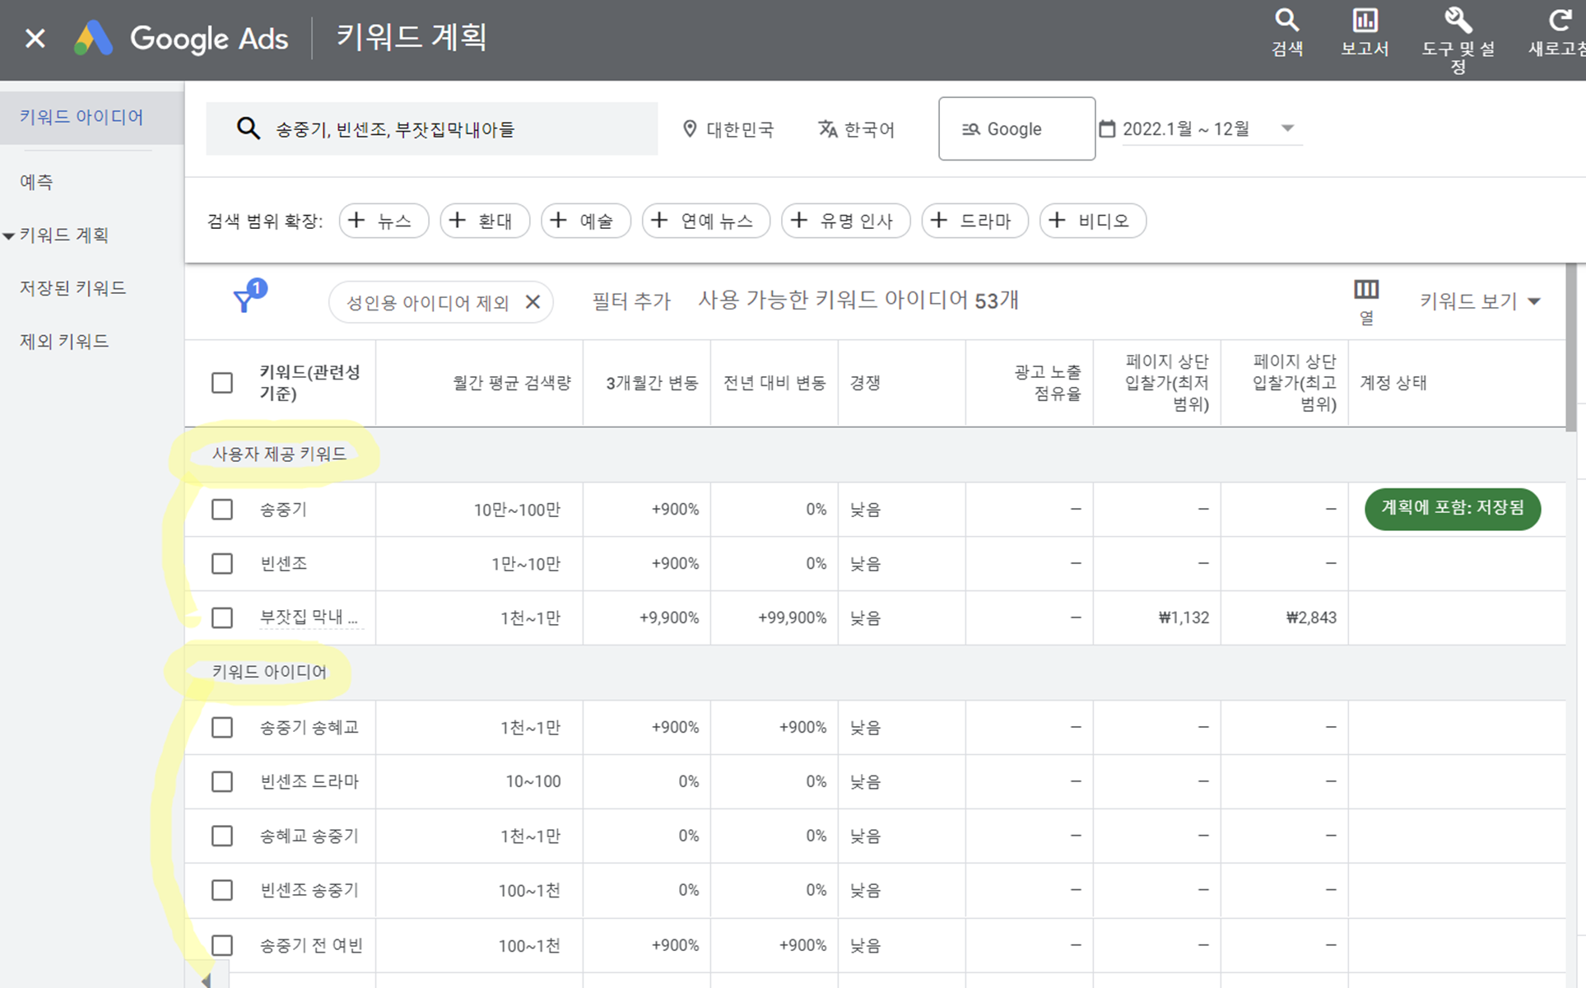Go to 예측 in the sidebar
This screenshot has width=1586, height=988.
coord(36,182)
